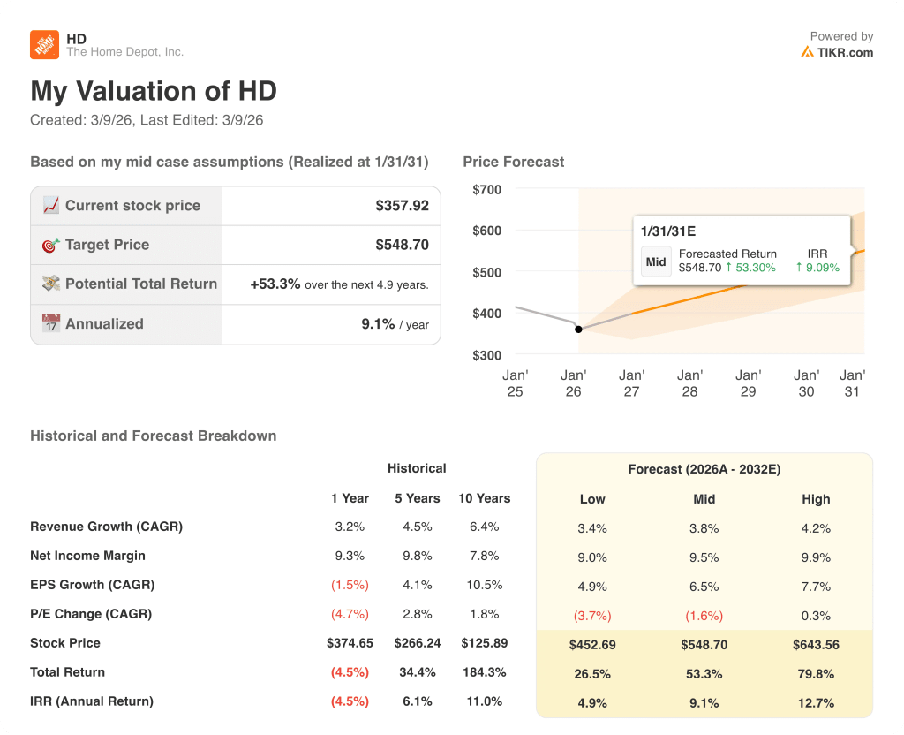Click the orange TIKR flame logo
The width and height of the screenshot is (904, 735).
(809, 52)
